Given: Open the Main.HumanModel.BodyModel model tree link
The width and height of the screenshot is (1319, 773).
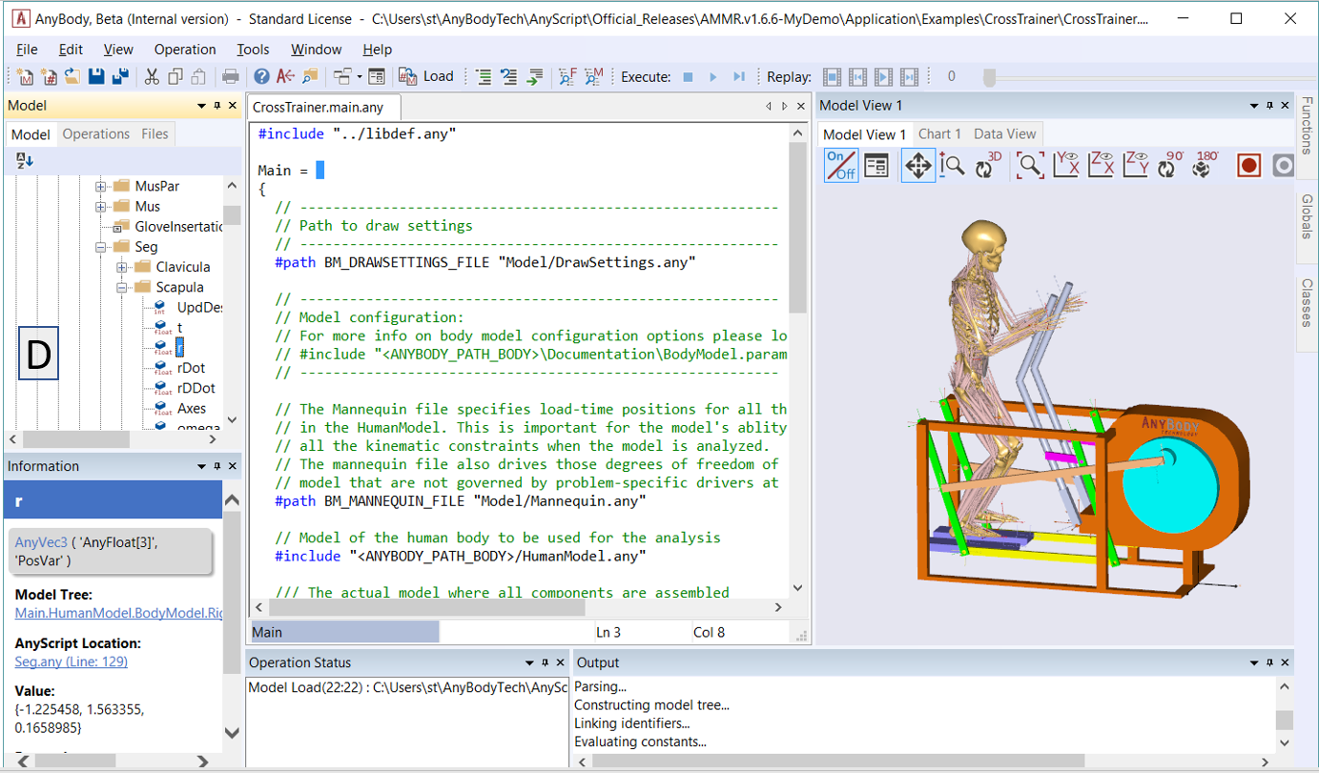Looking at the screenshot, I should coord(118,613).
